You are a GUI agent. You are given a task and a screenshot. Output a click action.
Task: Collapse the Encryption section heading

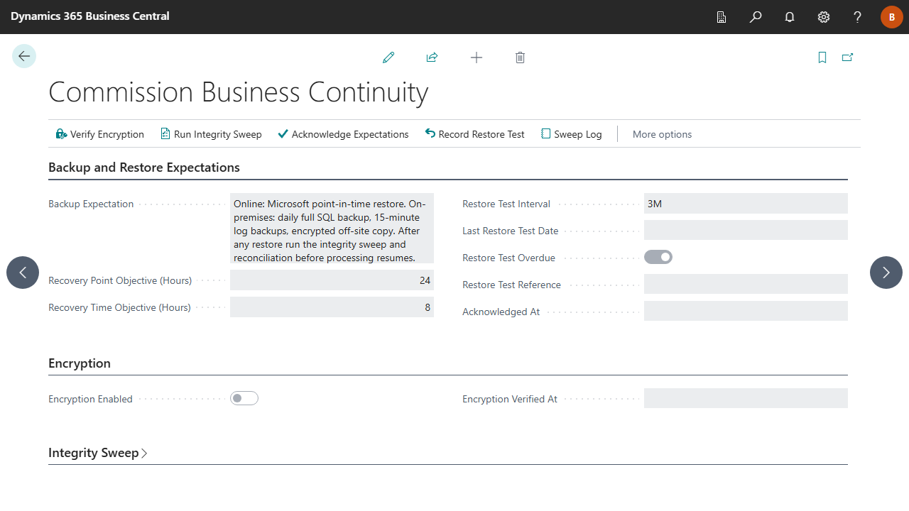click(80, 363)
